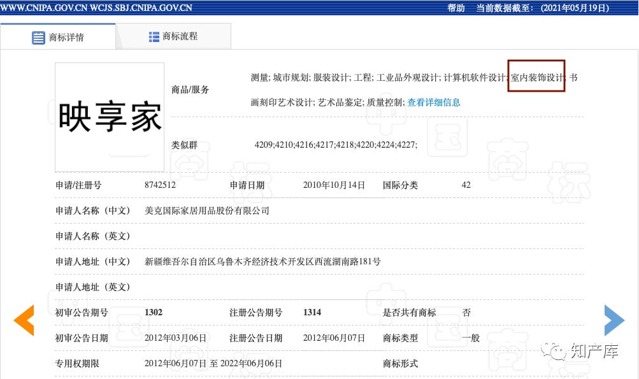Click the 商标流程 list icon

click(154, 37)
